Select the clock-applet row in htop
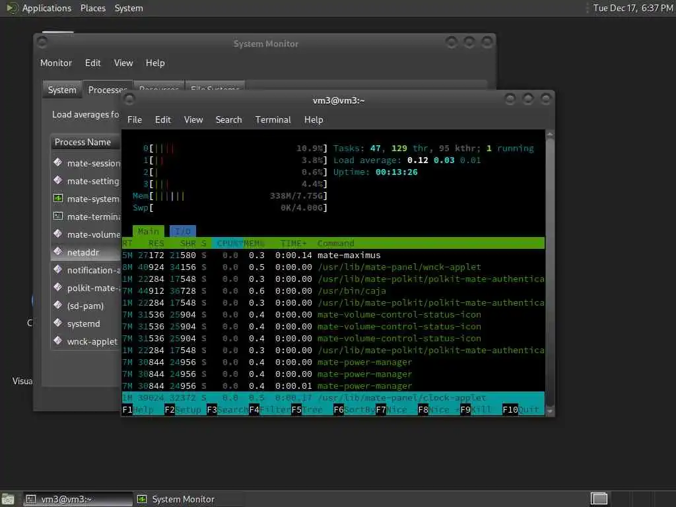Viewport: 676px width, 507px height. pyautogui.click(x=333, y=398)
